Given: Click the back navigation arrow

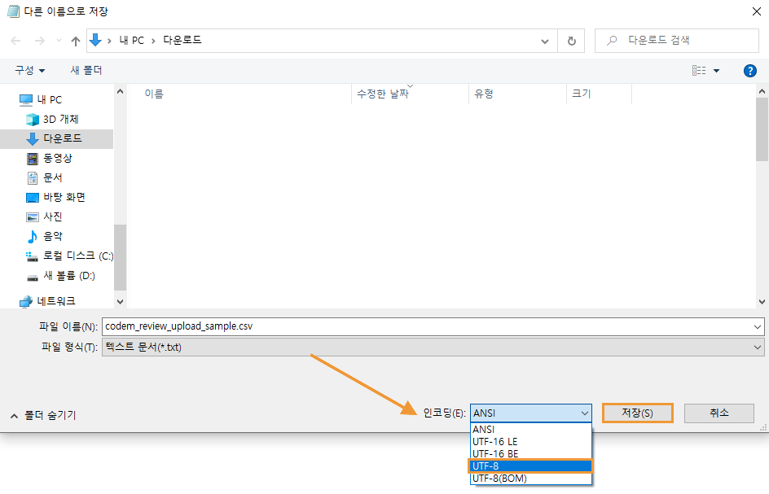Looking at the screenshot, I should pos(16,41).
